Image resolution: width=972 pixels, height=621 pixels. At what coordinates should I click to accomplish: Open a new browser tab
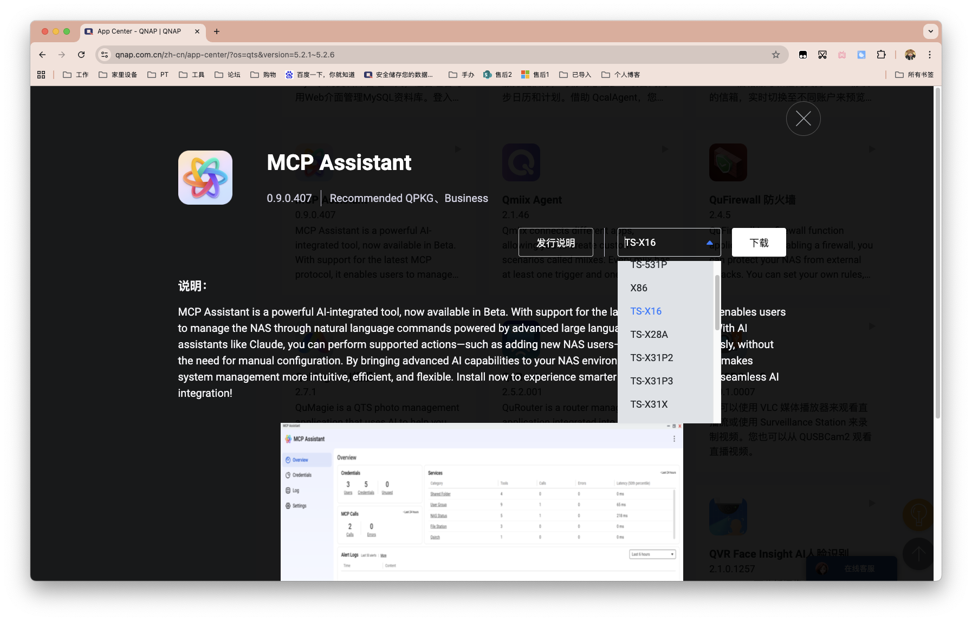[217, 31]
